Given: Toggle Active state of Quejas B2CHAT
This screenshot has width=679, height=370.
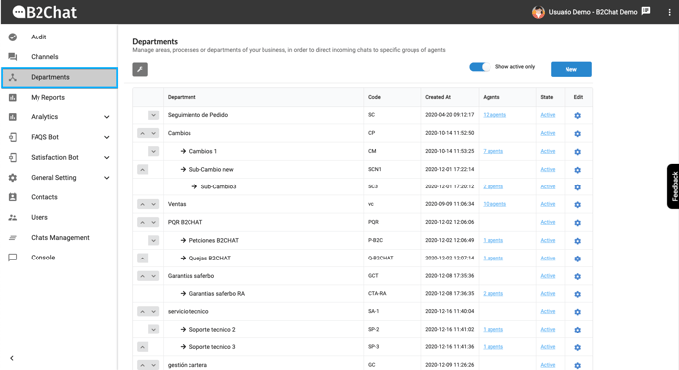Looking at the screenshot, I should coord(548,258).
